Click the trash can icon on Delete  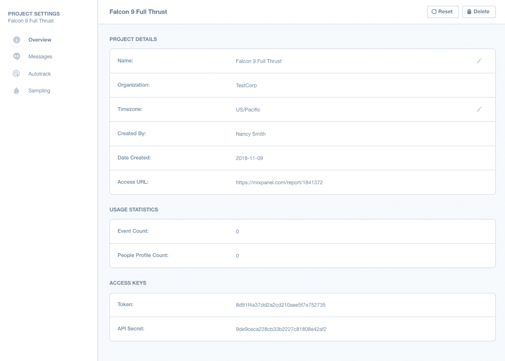[469, 12]
